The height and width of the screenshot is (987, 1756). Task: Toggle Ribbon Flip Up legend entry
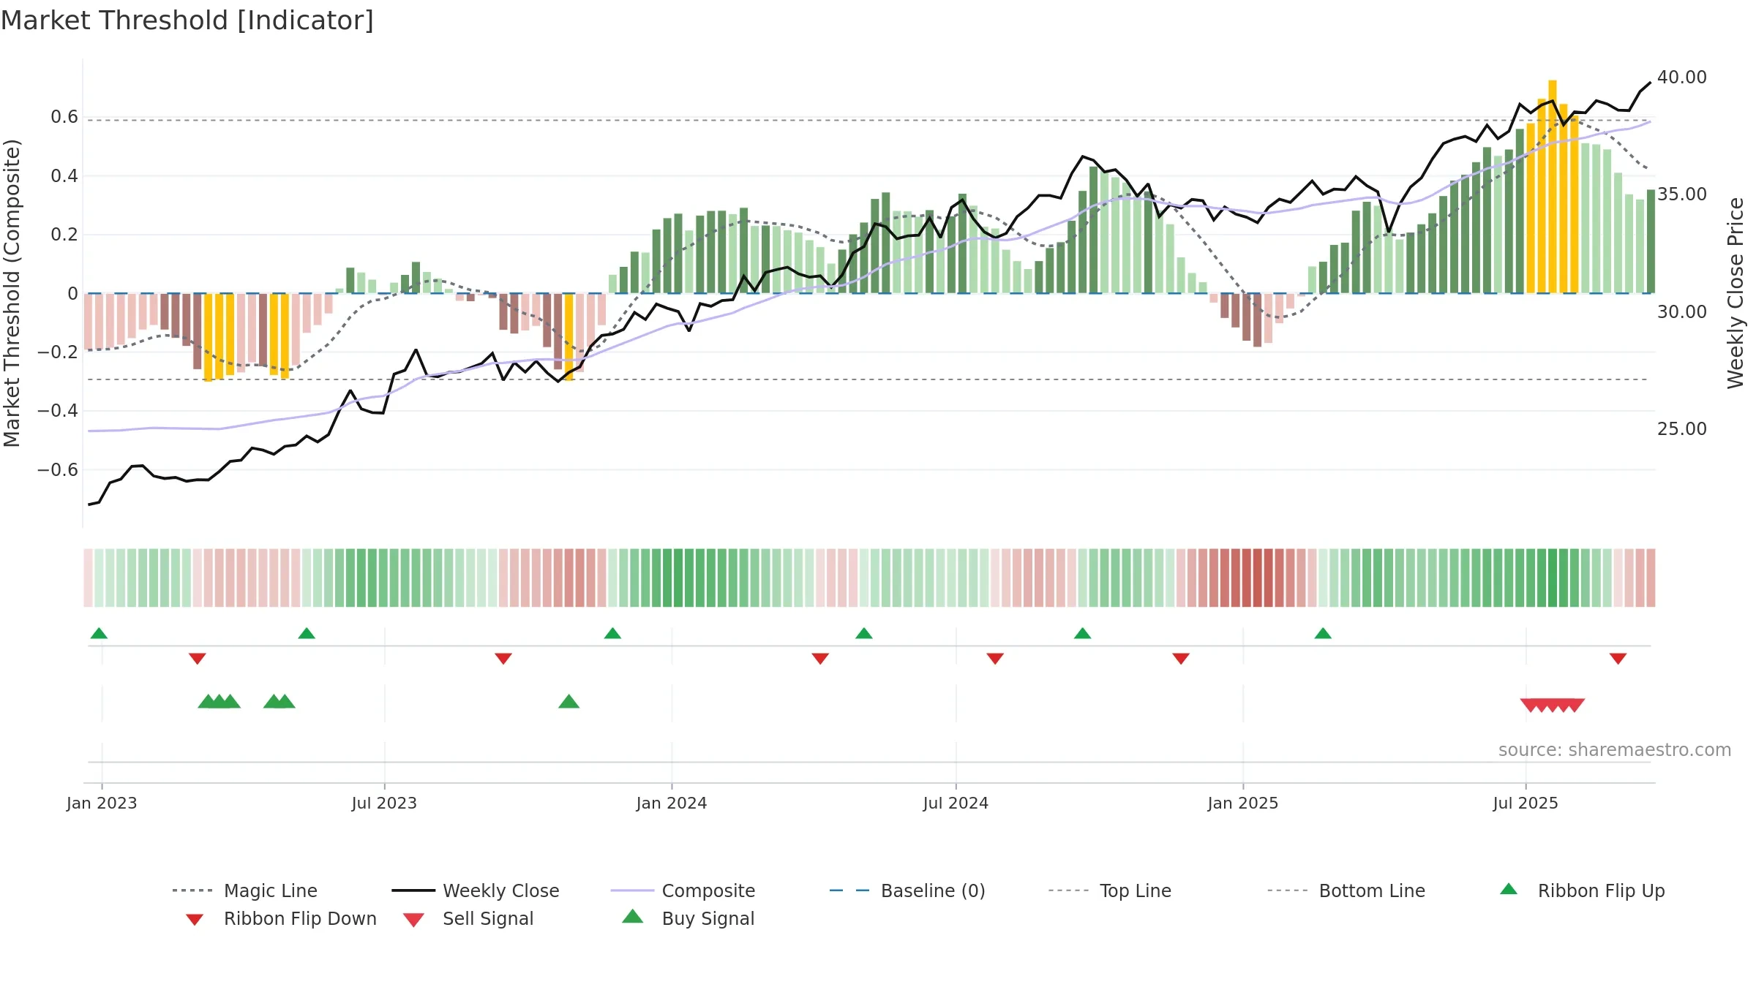pos(1582,890)
